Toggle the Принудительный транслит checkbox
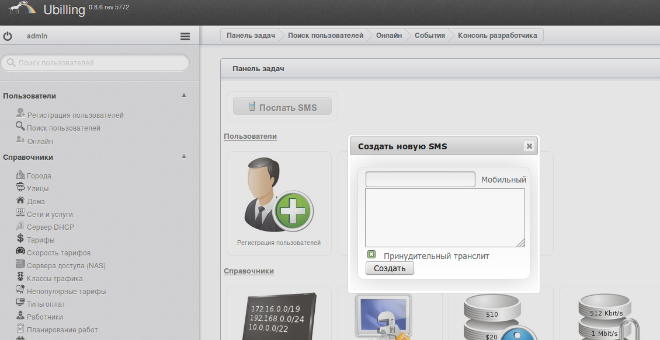This screenshot has width=660, height=340. [x=371, y=254]
